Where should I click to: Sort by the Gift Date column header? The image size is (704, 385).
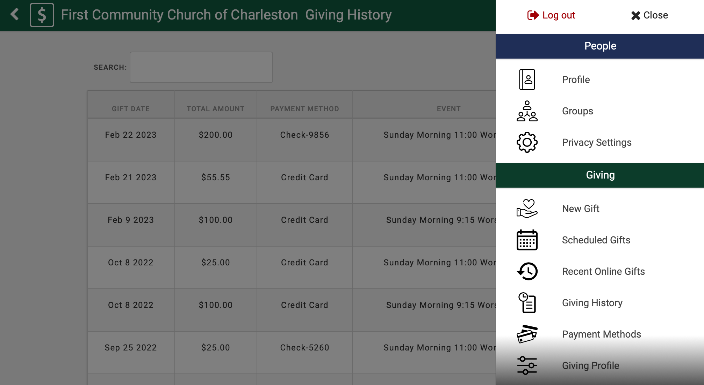click(131, 109)
